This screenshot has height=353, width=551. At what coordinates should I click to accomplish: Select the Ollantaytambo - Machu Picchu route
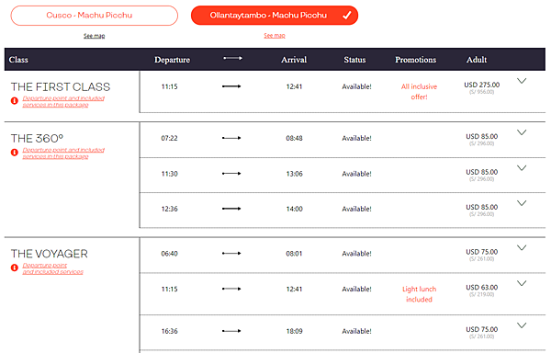click(x=275, y=16)
